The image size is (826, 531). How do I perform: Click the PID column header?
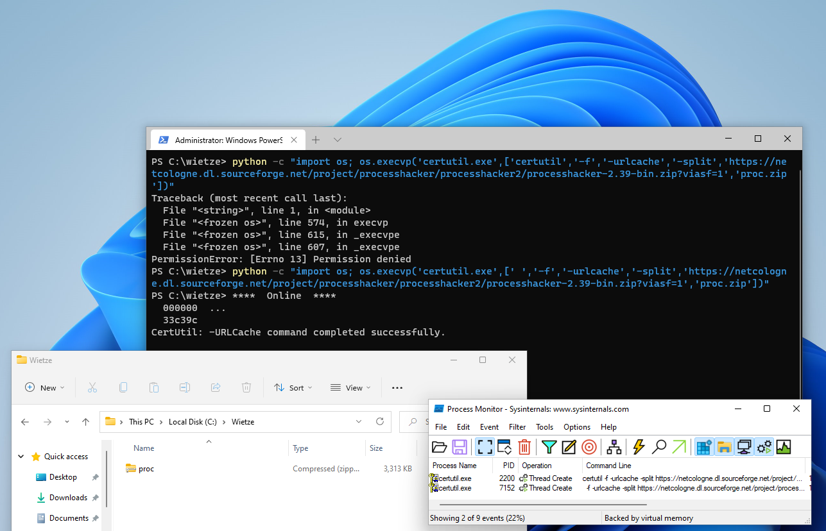pyautogui.click(x=506, y=466)
